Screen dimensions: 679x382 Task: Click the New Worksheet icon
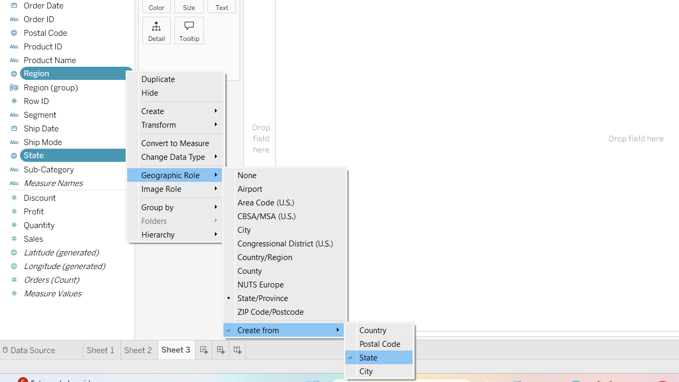click(204, 350)
